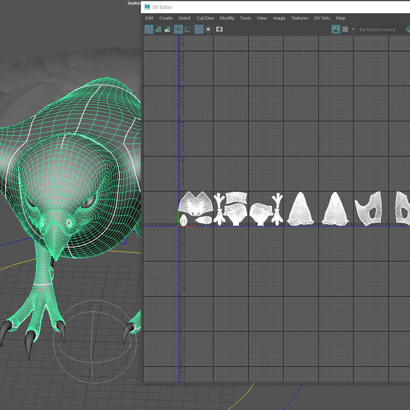This screenshot has width=410, height=410.
Task: Click the 'No texture found' field
Action: tap(377, 30)
